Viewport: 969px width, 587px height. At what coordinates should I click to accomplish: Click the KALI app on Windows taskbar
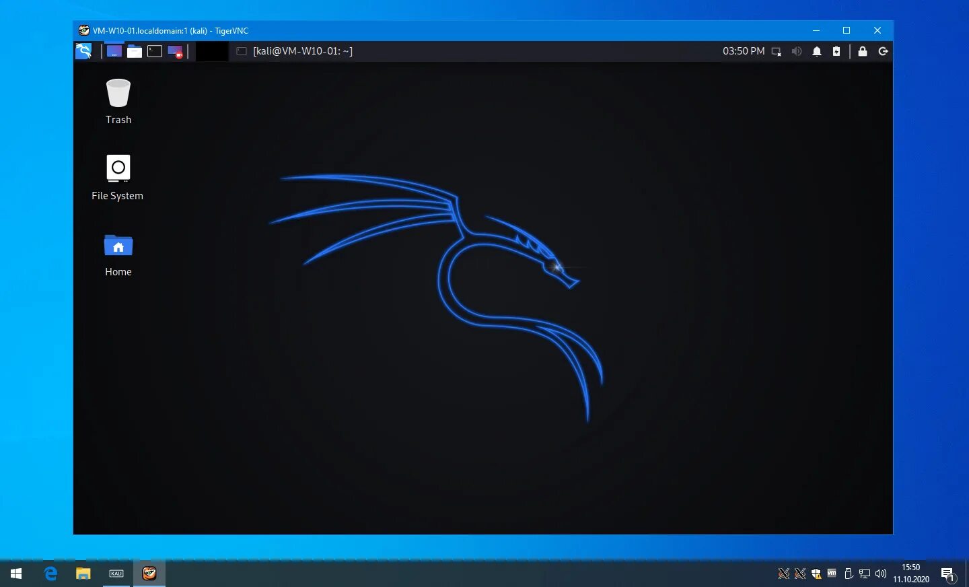pos(116,574)
